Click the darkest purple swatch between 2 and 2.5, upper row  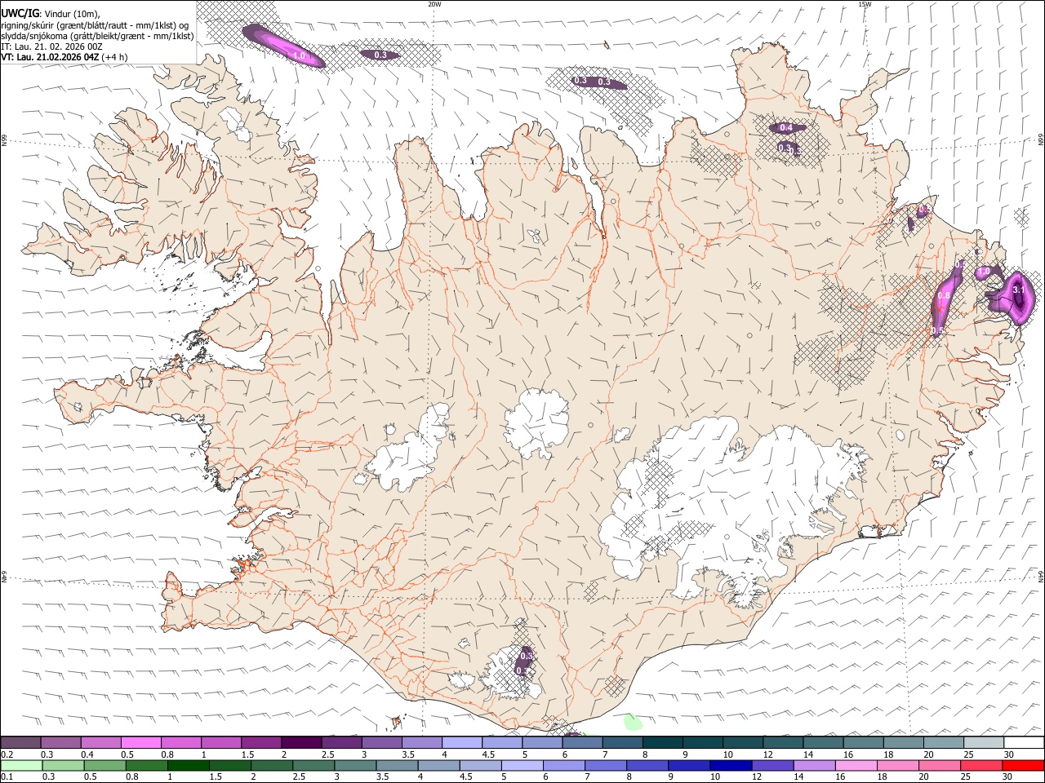[x=301, y=742]
